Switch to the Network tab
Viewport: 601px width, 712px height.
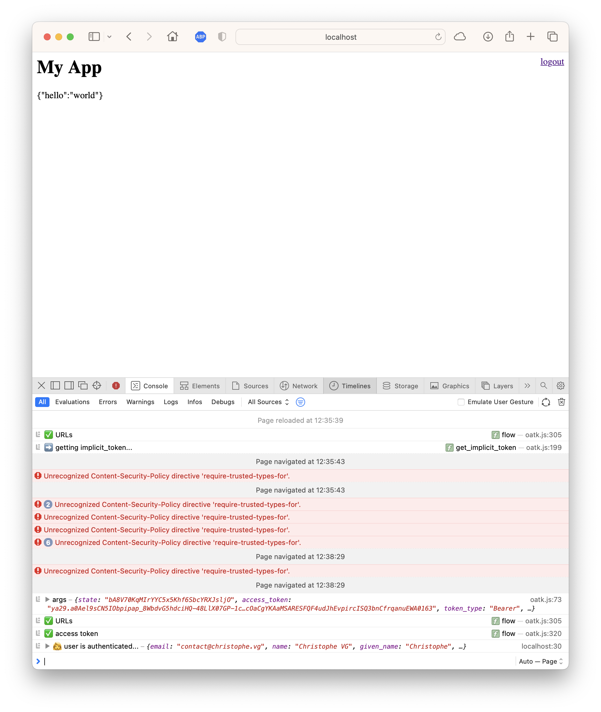click(298, 386)
